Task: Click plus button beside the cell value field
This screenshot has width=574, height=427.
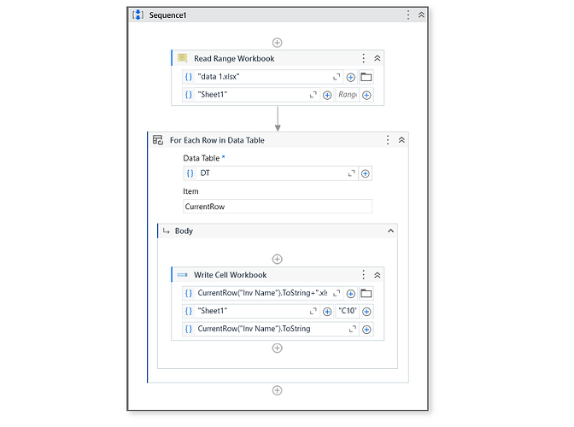Action: pyautogui.click(x=366, y=330)
